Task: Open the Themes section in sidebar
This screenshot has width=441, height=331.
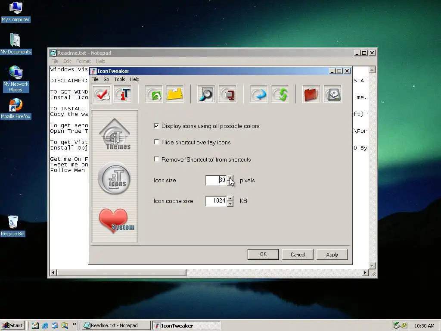Action: [115, 134]
